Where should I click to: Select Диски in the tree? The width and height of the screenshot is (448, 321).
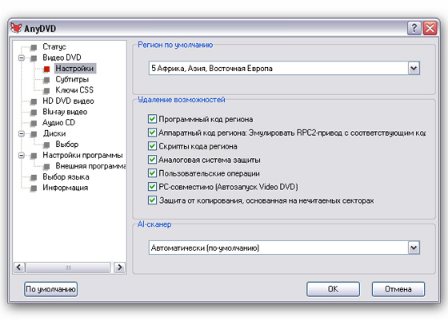(54, 133)
